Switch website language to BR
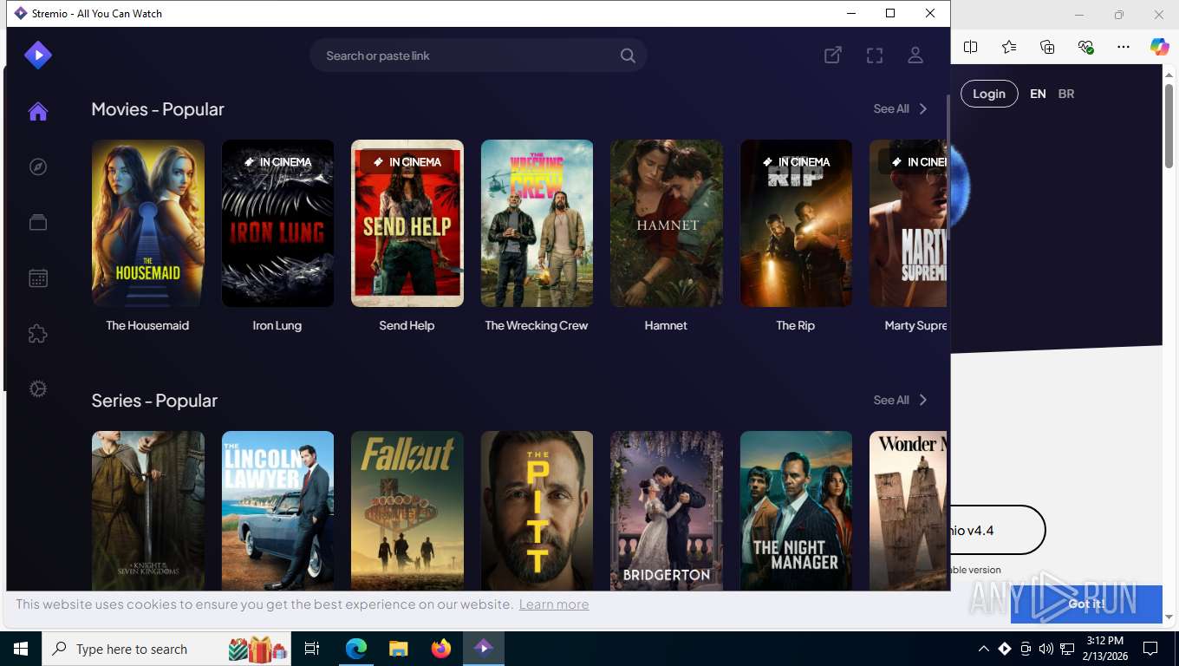The height and width of the screenshot is (666, 1179). [x=1066, y=94]
